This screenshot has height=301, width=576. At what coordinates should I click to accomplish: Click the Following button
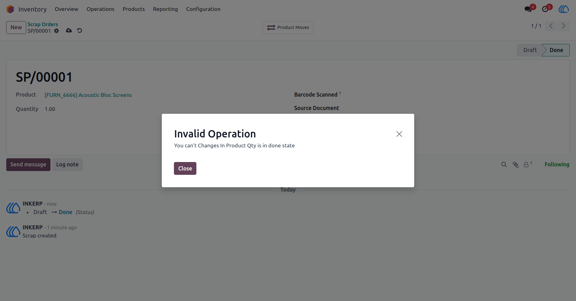point(557,165)
